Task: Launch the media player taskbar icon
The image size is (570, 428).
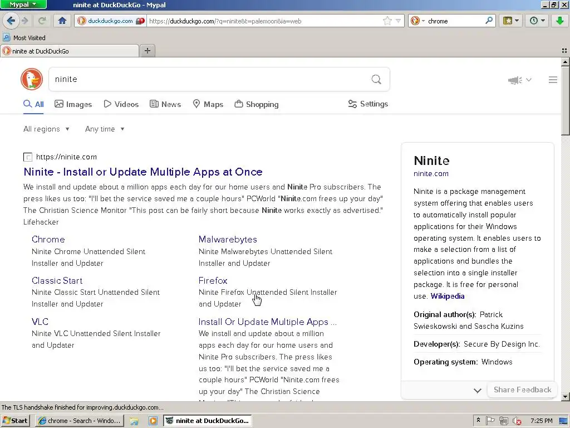Action: [153, 421]
